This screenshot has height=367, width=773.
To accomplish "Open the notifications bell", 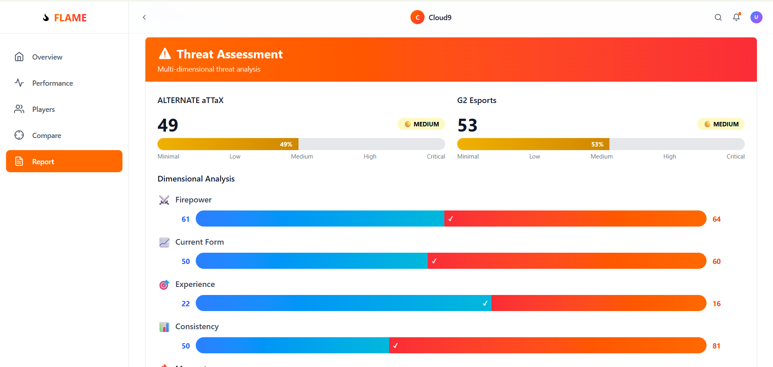I will 736,17.
